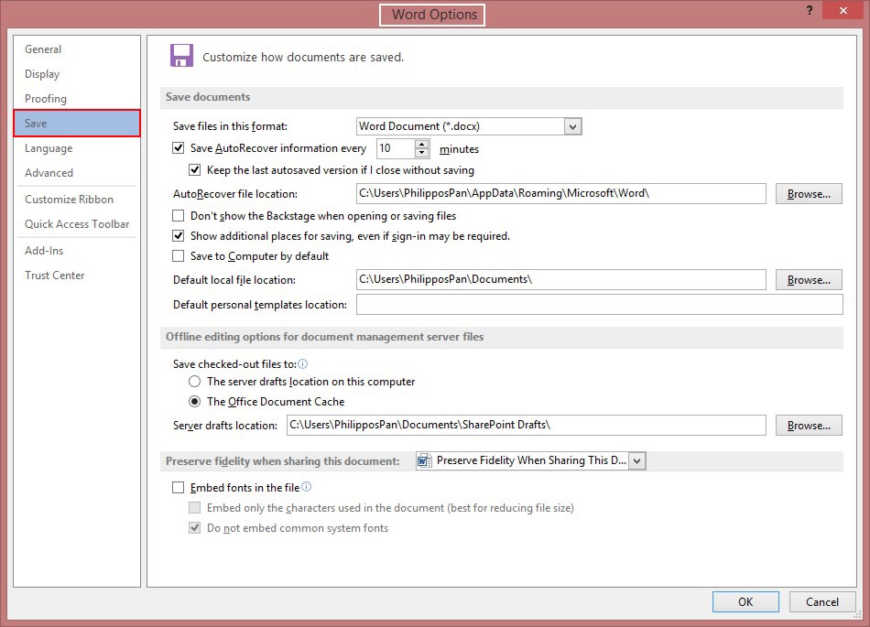Click the help question mark icon
The height and width of the screenshot is (627, 870).
coord(810,10)
